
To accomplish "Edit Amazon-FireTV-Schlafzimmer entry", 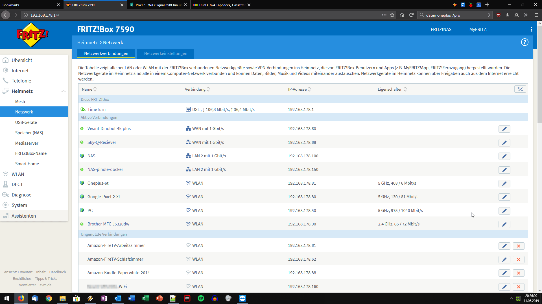I will coord(504,260).
